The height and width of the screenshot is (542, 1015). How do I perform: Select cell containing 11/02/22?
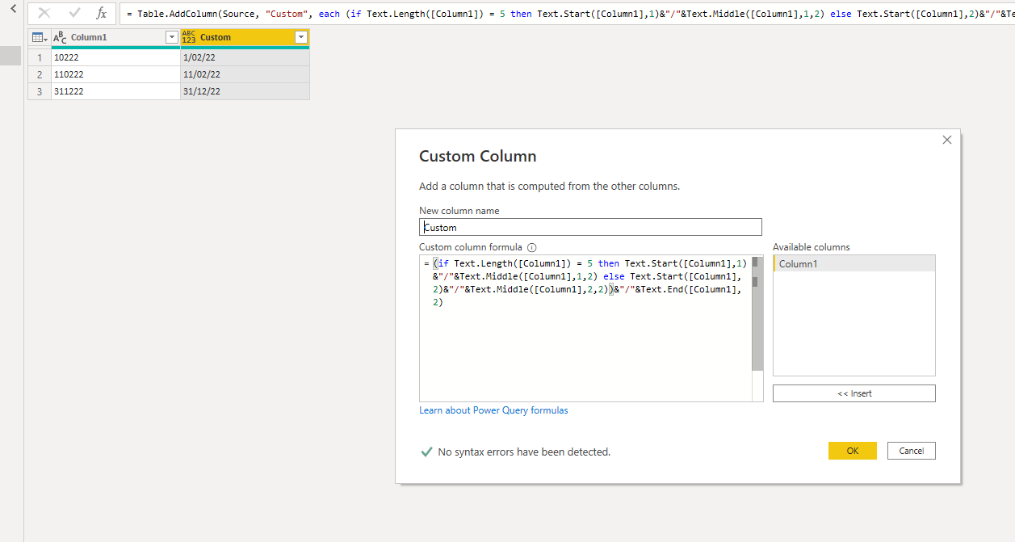point(245,74)
